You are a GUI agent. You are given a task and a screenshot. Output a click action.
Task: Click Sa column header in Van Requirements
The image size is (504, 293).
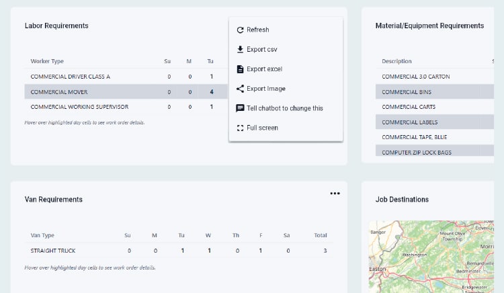[x=287, y=235]
